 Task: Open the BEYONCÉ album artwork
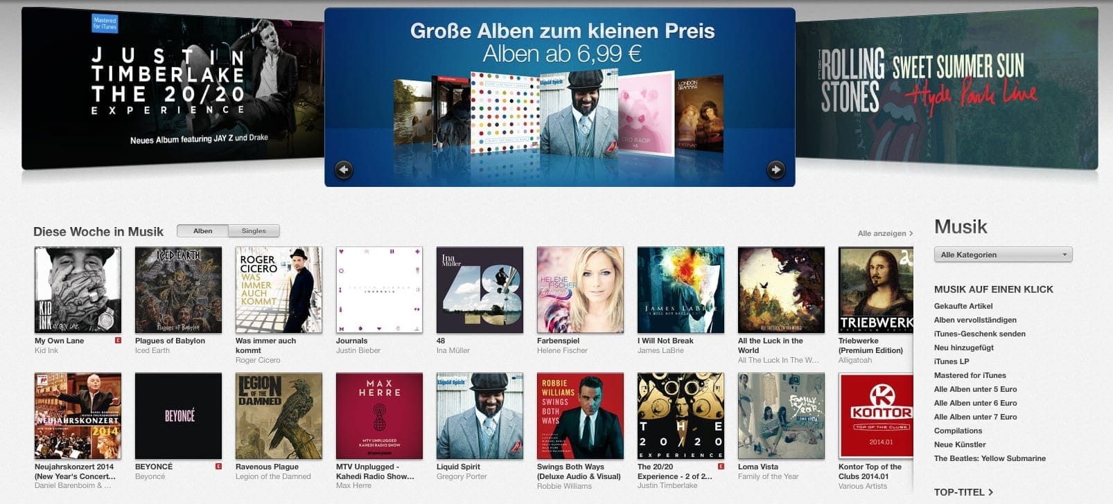[178, 416]
